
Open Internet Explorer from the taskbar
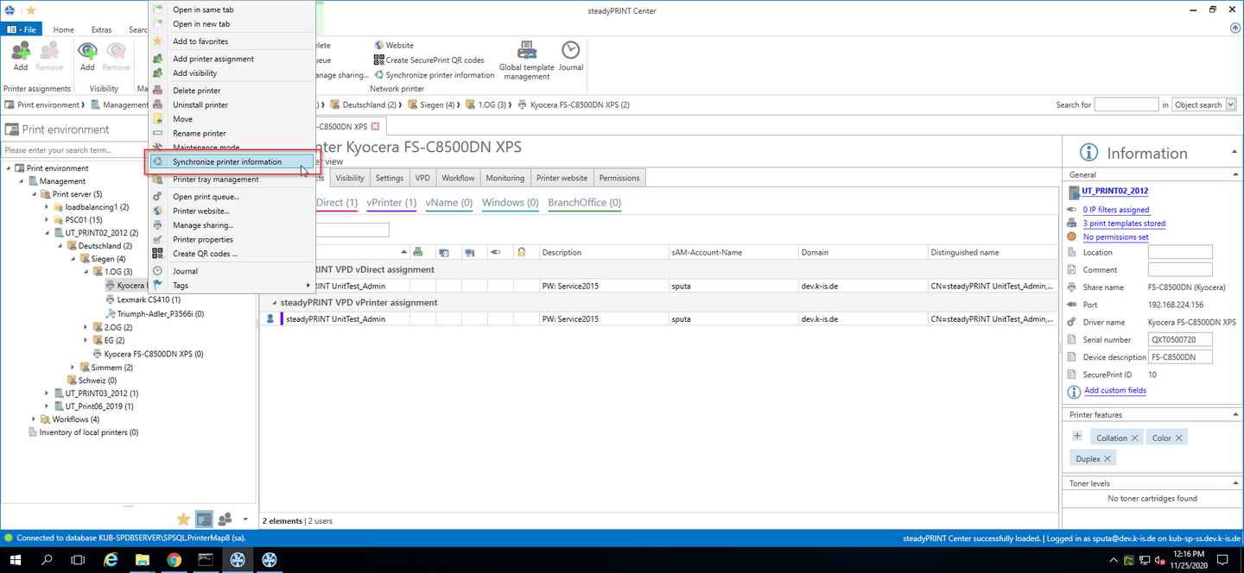pos(111,560)
